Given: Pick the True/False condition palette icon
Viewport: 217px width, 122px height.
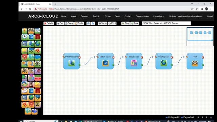Looking at the screenshot, I should (x=38, y=78).
